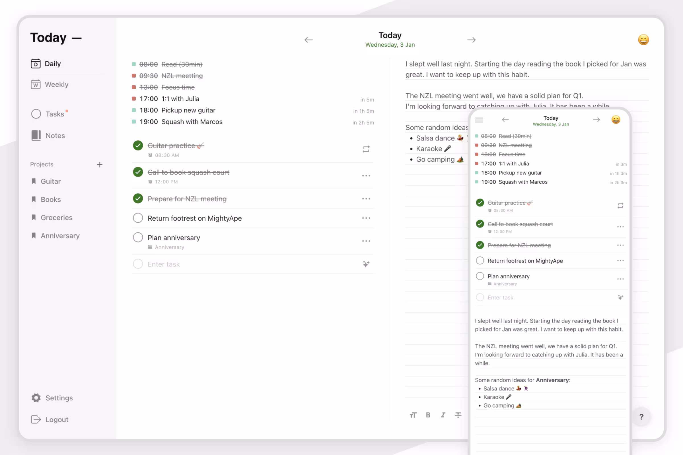Uncheck Prepare for NZL meeting desktop task
Screen dimensions: 683x455
pyautogui.click(x=138, y=198)
